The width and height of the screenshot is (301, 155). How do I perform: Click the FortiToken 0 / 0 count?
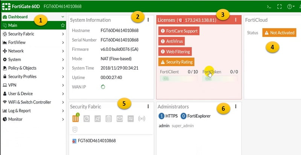click(x=234, y=72)
